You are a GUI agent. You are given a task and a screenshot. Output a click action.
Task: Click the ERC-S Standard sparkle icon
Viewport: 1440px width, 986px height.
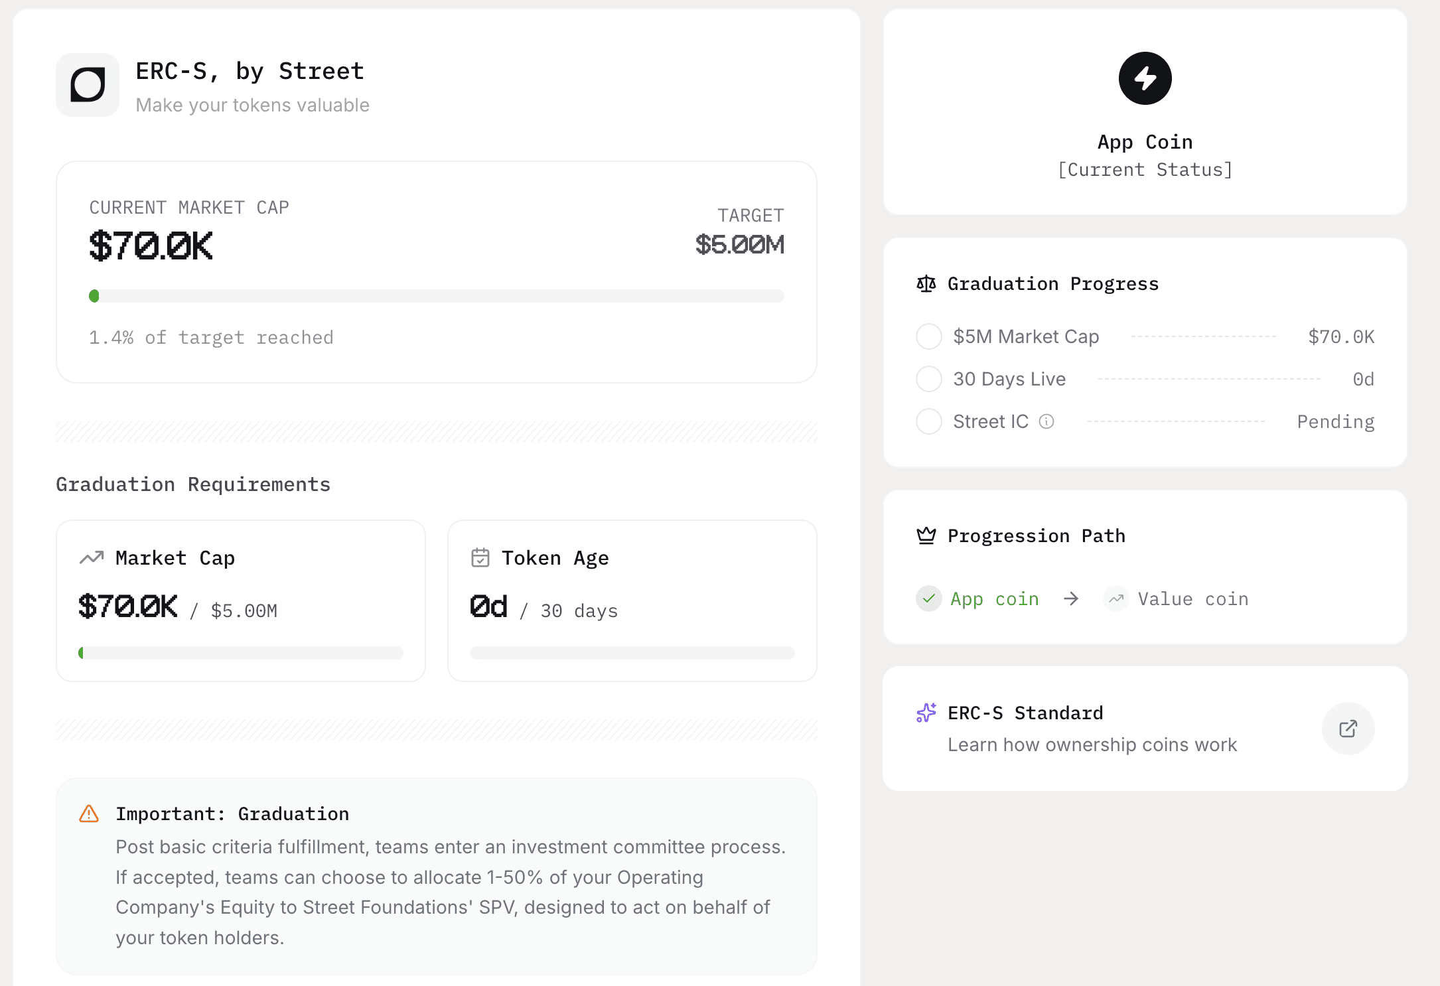[926, 713]
